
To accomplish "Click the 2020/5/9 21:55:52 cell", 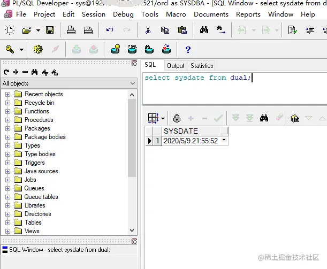I will coord(191,141).
